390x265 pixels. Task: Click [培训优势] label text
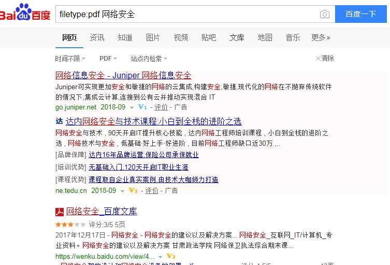(x=71, y=167)
